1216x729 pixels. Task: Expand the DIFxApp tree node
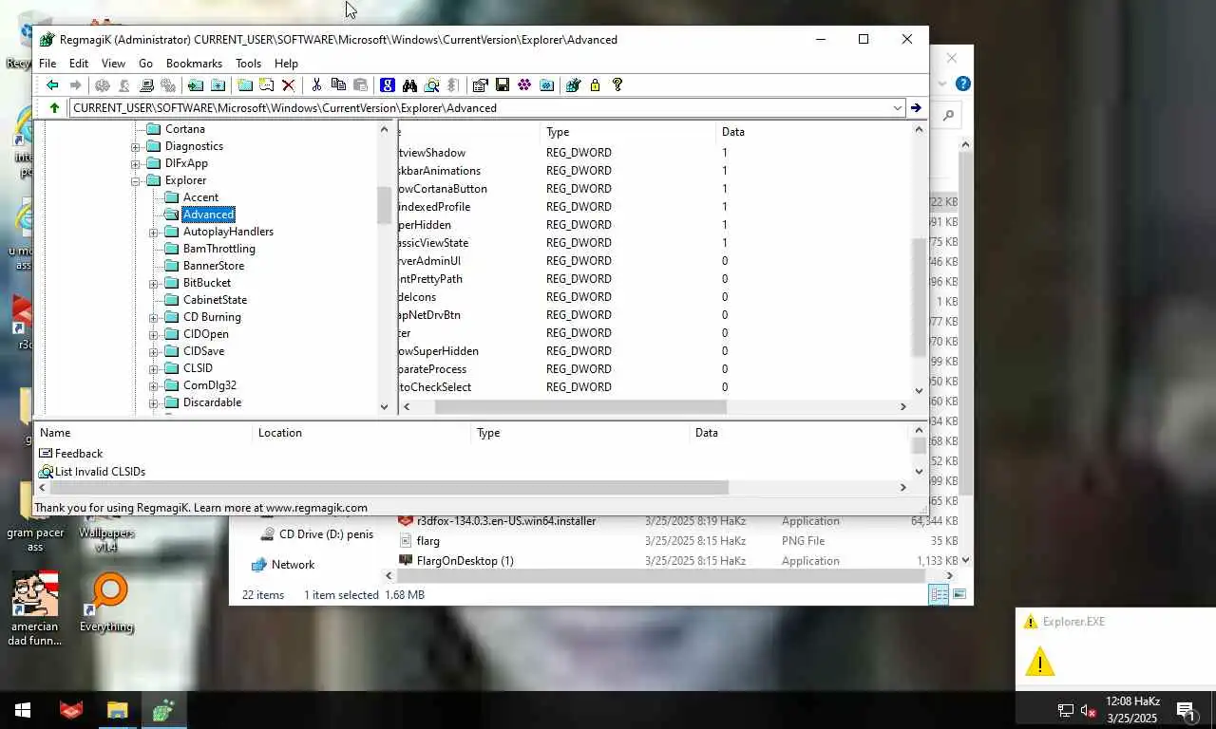(x=136, y=163)
